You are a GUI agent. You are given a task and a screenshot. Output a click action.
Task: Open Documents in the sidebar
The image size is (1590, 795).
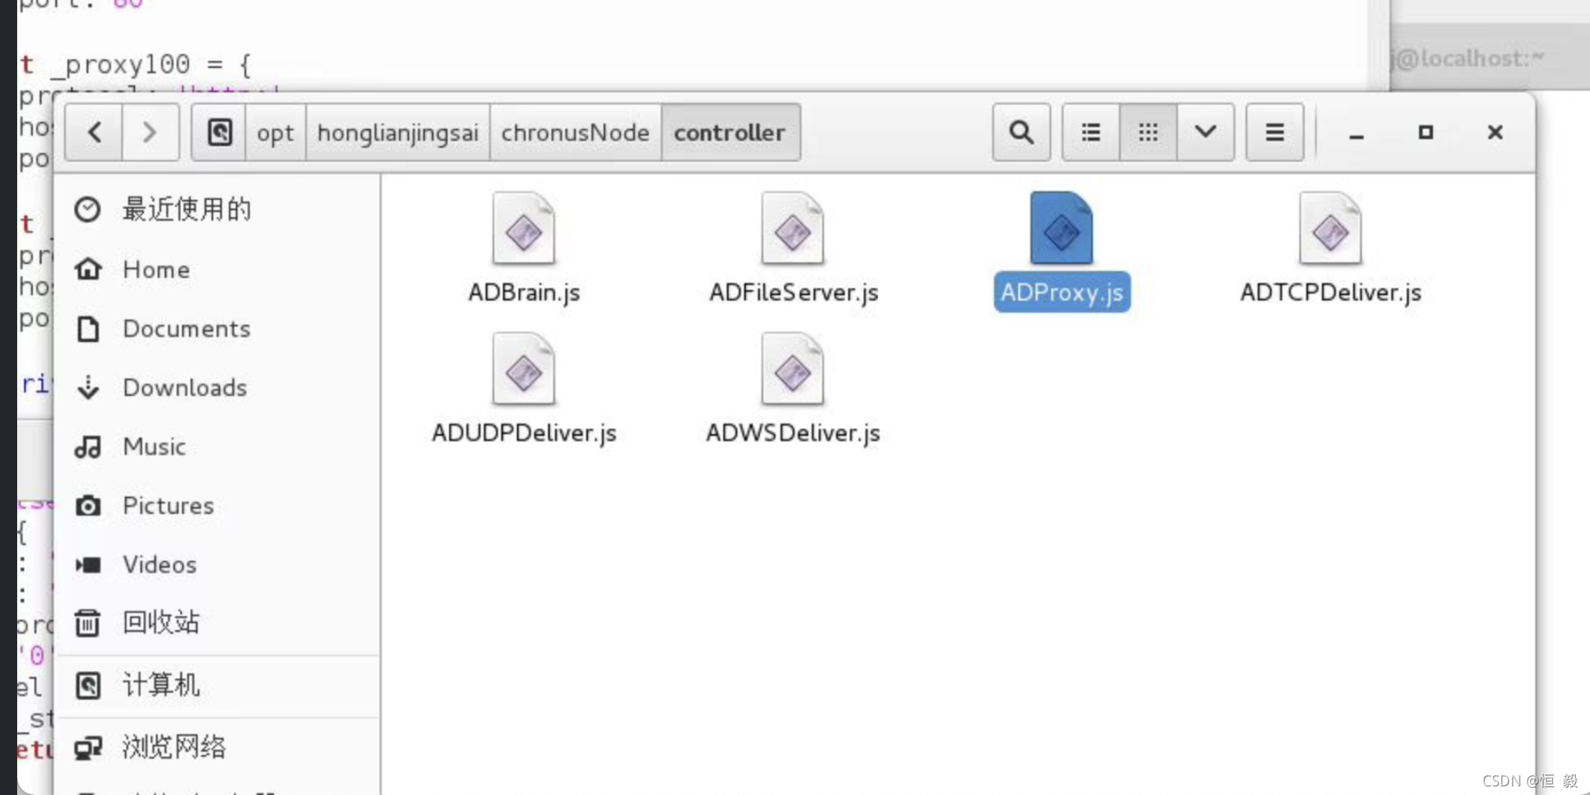point(217,329)
